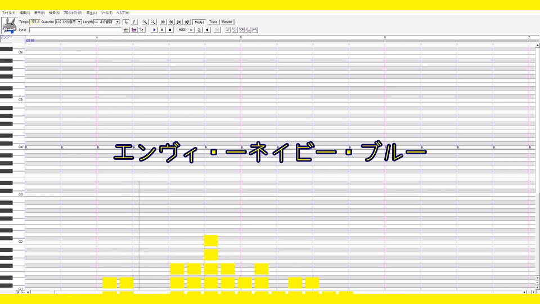Click the third envelope crossfade icon
The height and width of the screenshot is (304, 540).
point(241,30)
